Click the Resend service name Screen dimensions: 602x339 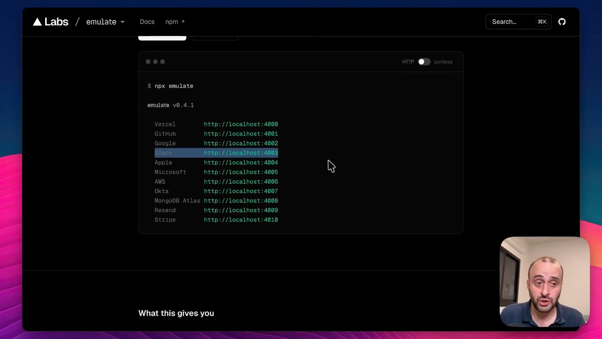click(165, 210)
